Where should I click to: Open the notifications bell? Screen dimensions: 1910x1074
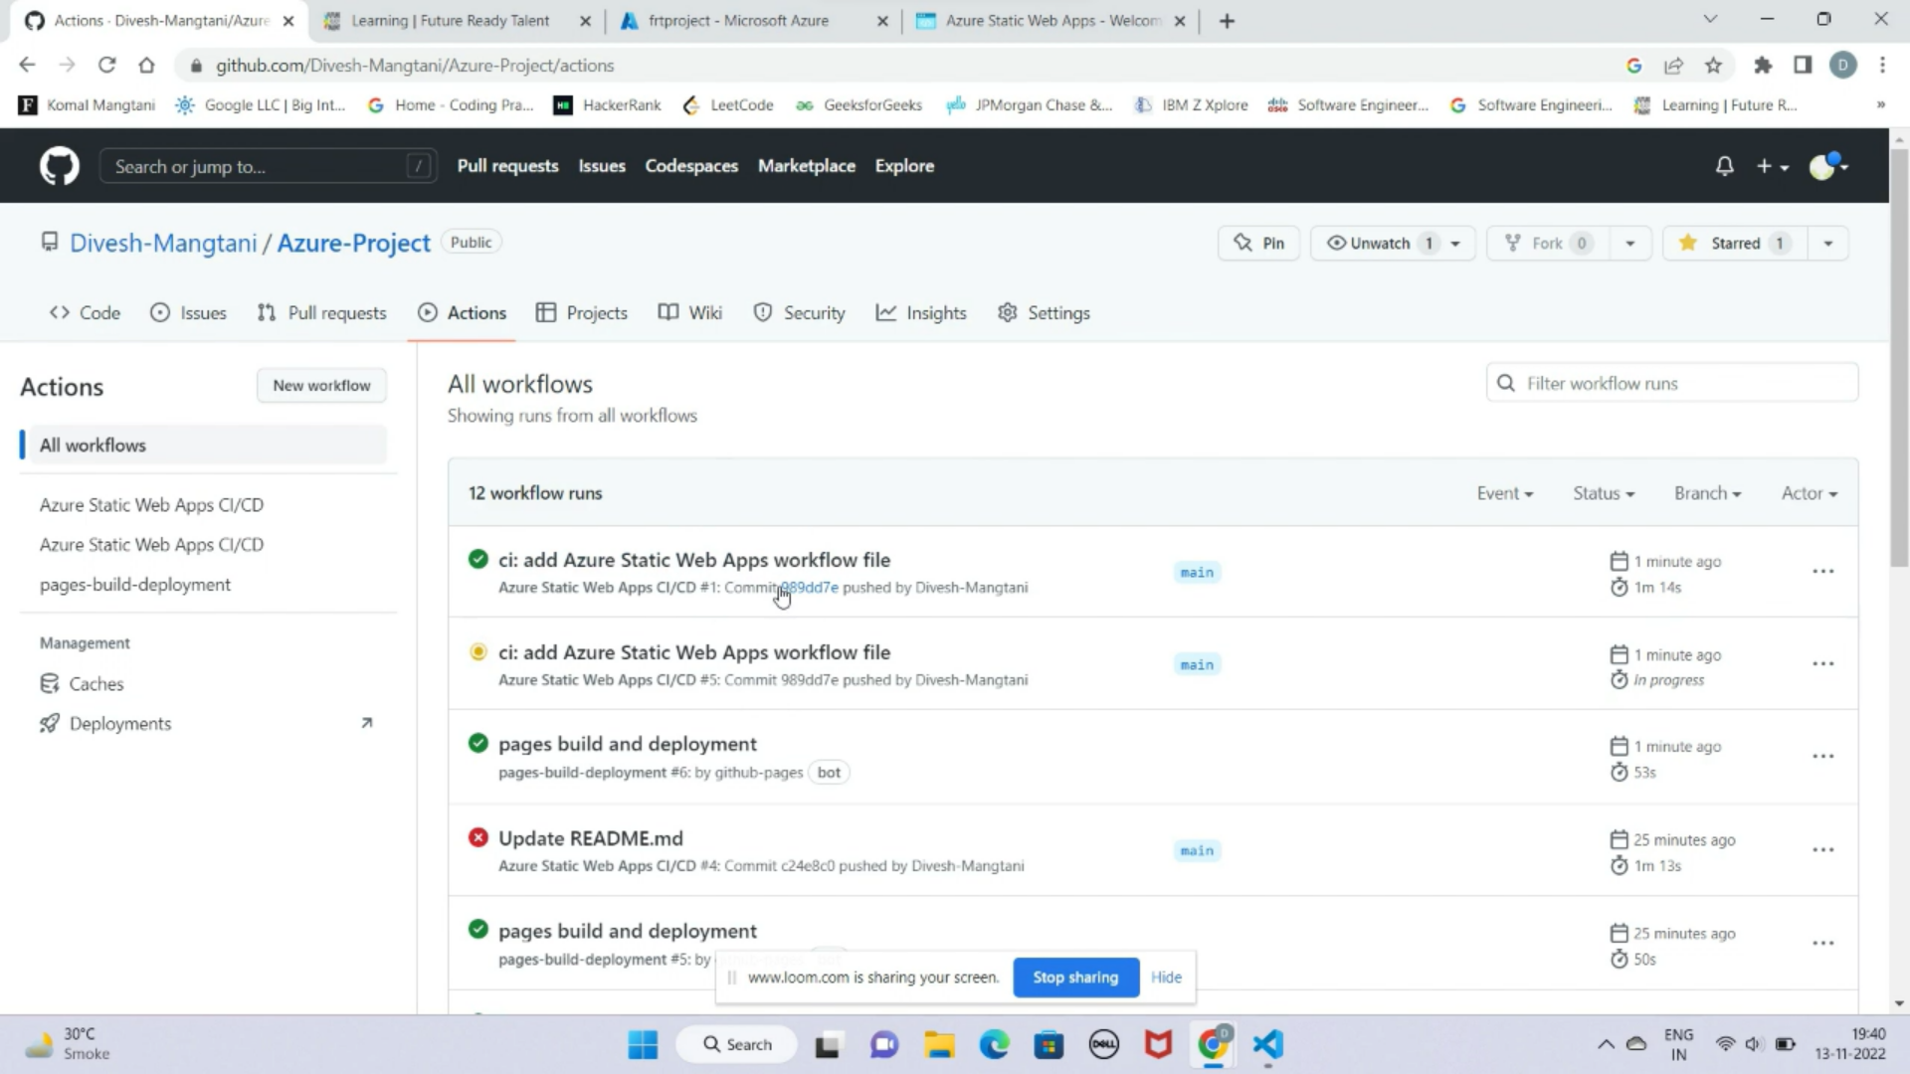pos(1724,165)
